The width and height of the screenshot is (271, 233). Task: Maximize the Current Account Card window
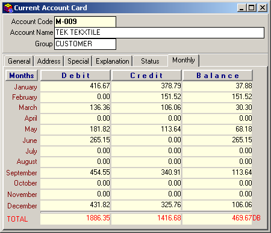252,8
